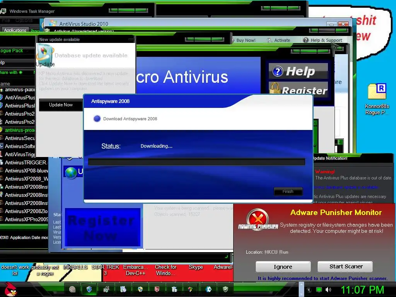Expand hidden tray icons with the arrow

309,290
